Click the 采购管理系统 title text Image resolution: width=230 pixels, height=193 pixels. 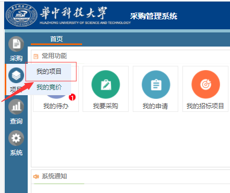coord(154,16)
